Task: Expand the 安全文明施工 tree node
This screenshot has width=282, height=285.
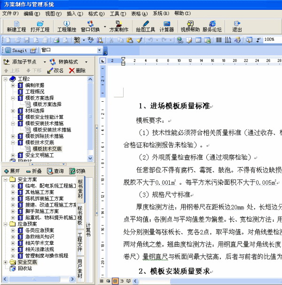Action: point(13,156)
